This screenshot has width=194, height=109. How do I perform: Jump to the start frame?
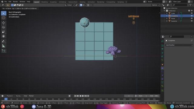pos(75,96)
